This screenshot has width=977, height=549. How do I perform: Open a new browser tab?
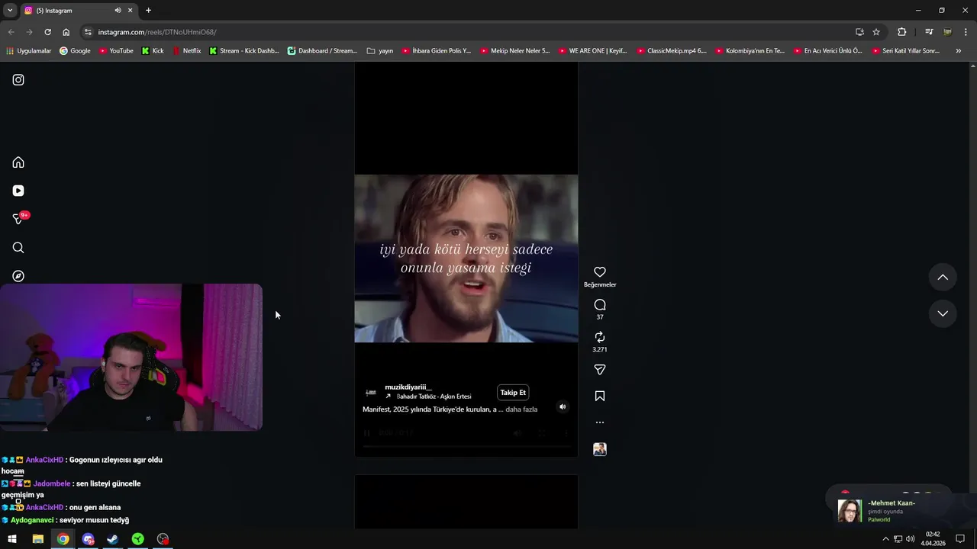pyautogui.click(x=148, y=11)
